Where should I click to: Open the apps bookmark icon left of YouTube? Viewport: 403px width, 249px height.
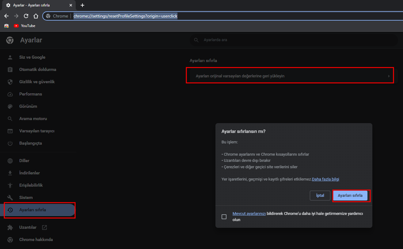6,26
